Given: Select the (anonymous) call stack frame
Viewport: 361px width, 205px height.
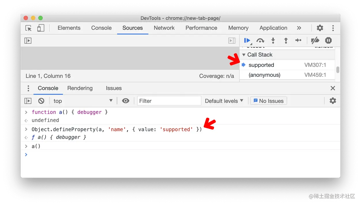Looking at the screenshot, I should 287,75.
